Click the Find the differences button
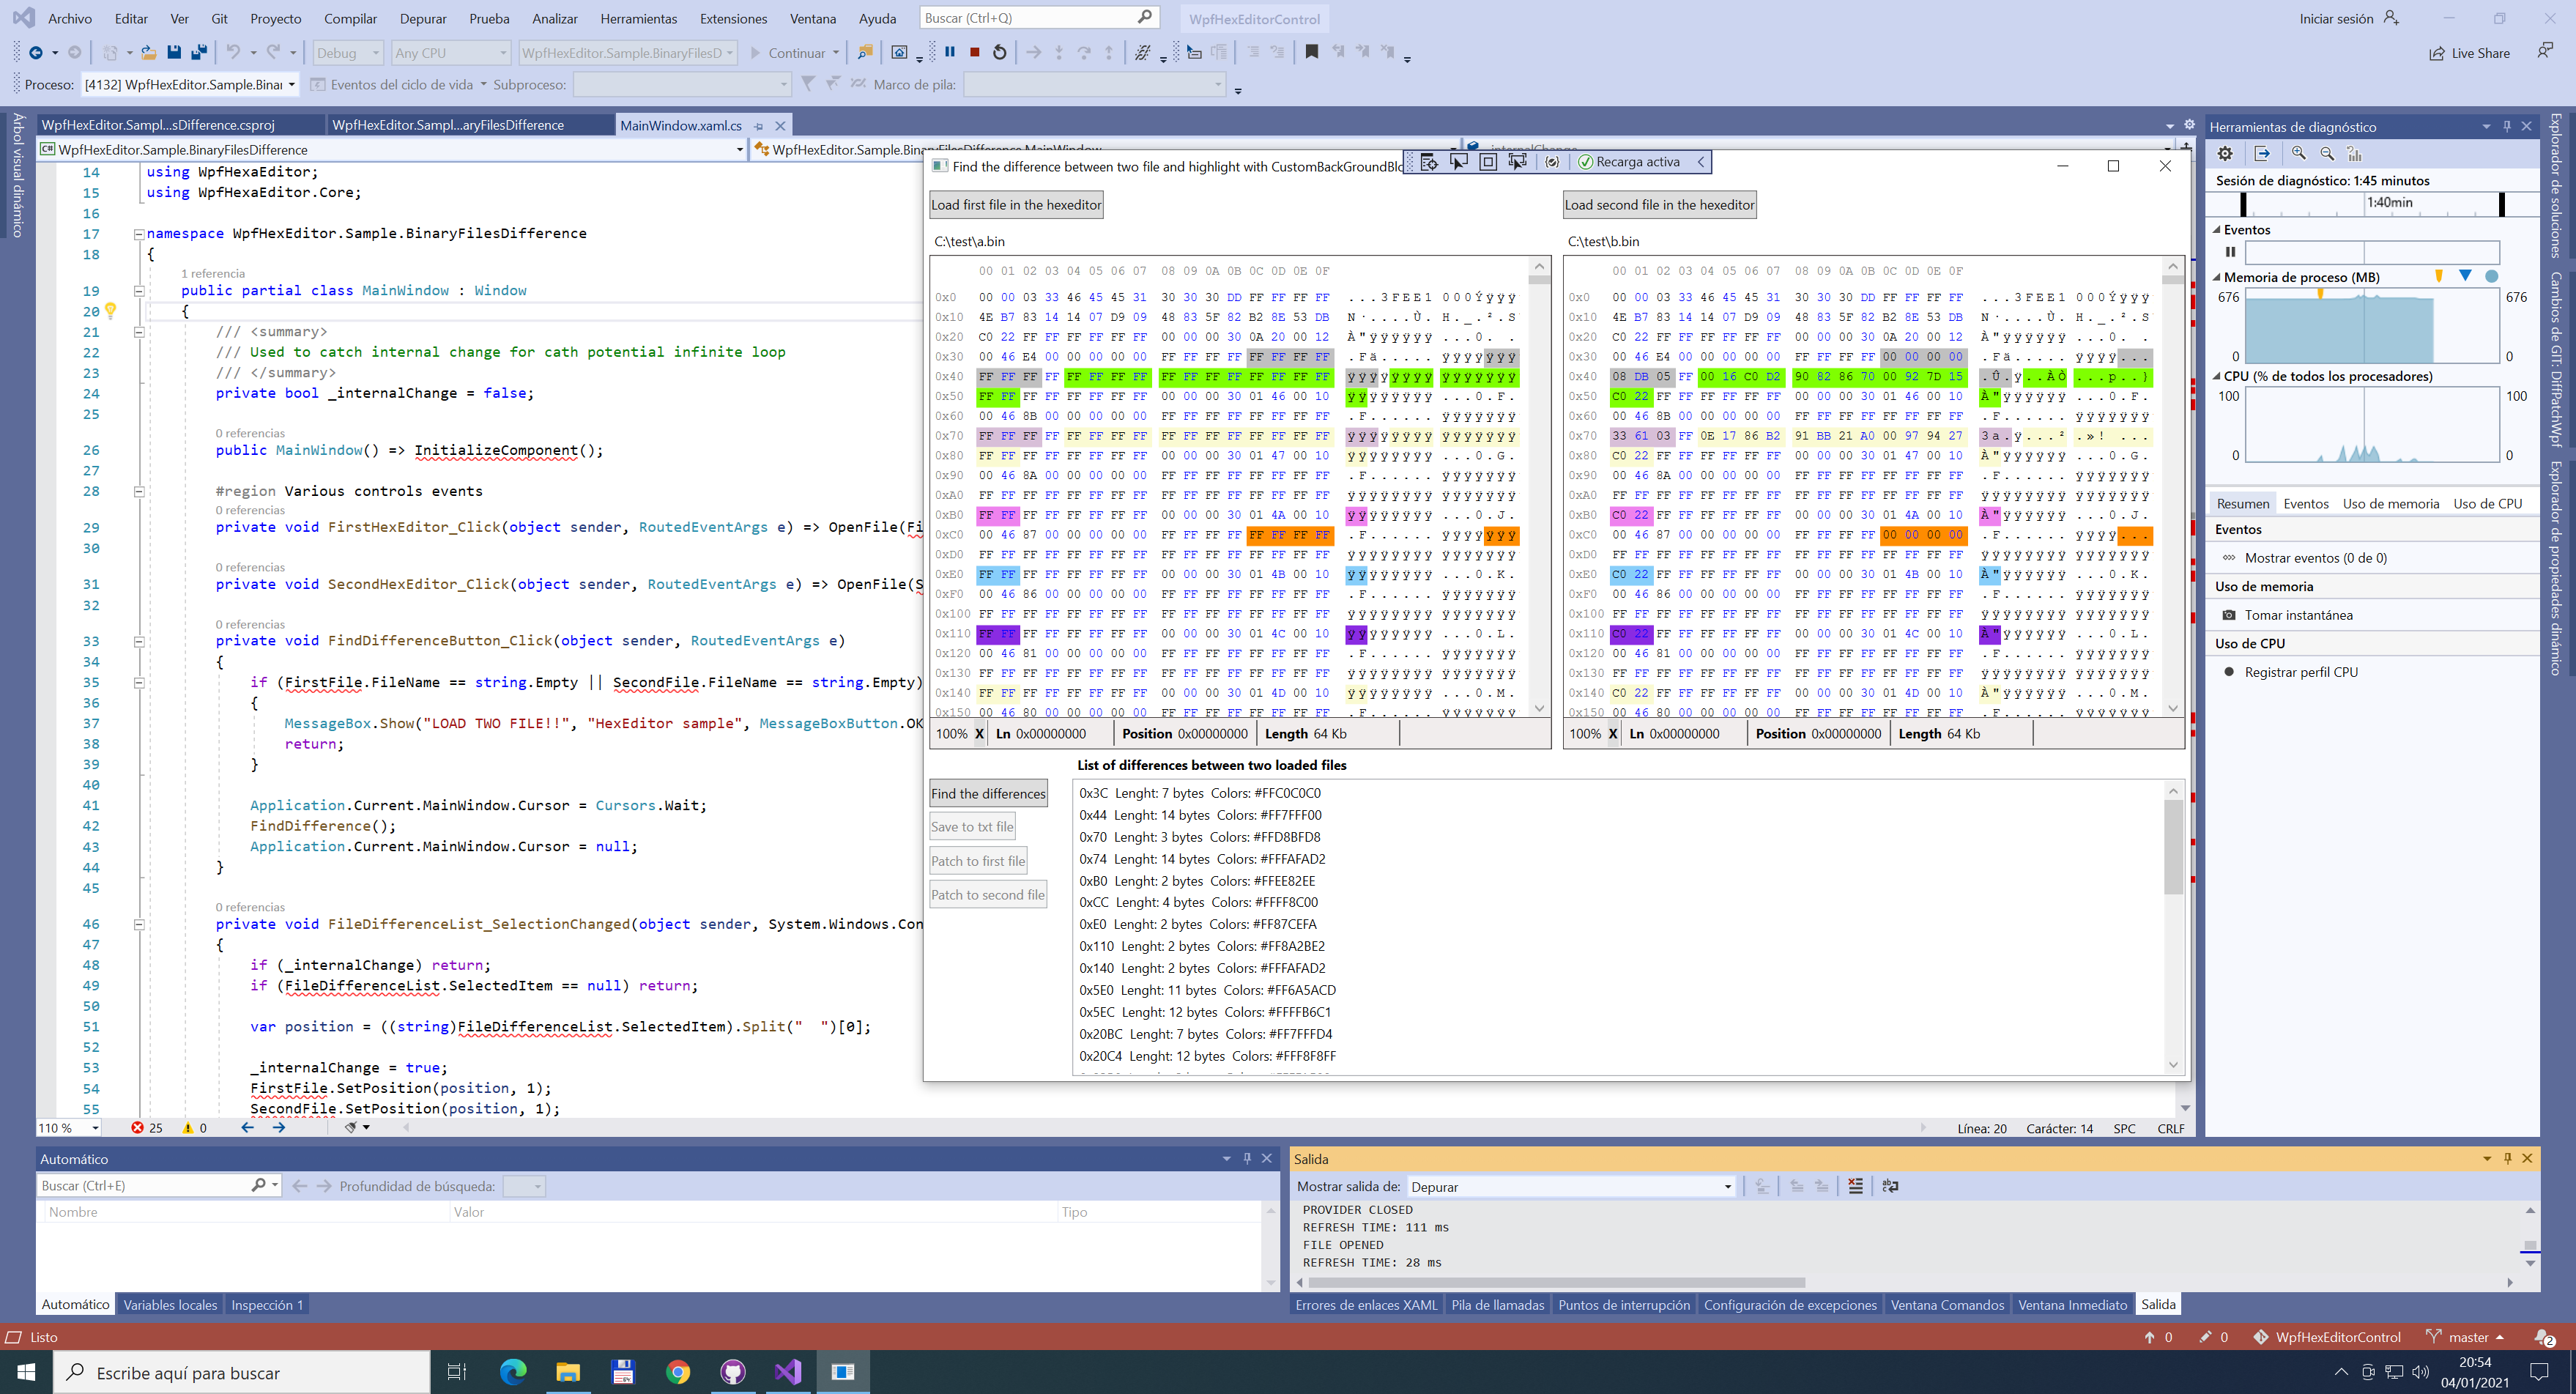This screenshot has width=2576, height=1394. point(987,793)
